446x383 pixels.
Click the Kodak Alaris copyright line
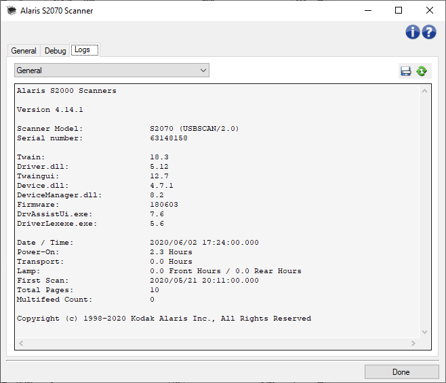pos(164,319)
